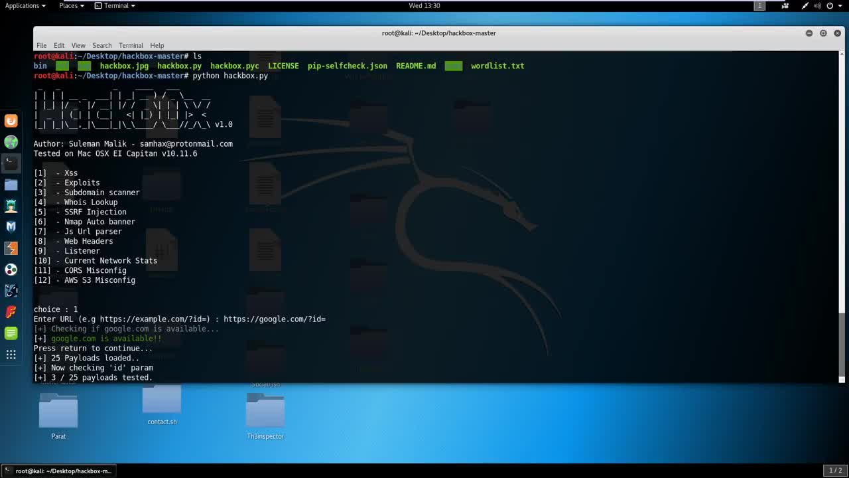849x478 pixels.
Task: Open the Maltego colored-dots dock icon
Action: point(11,270)
